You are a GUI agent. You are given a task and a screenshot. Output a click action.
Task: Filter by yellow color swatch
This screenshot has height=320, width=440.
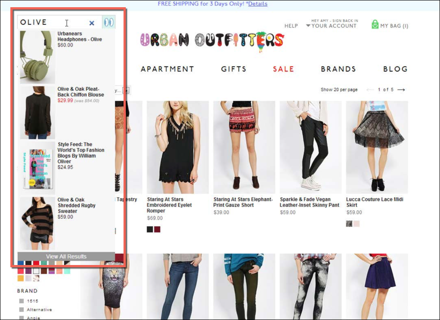point(21,278)
